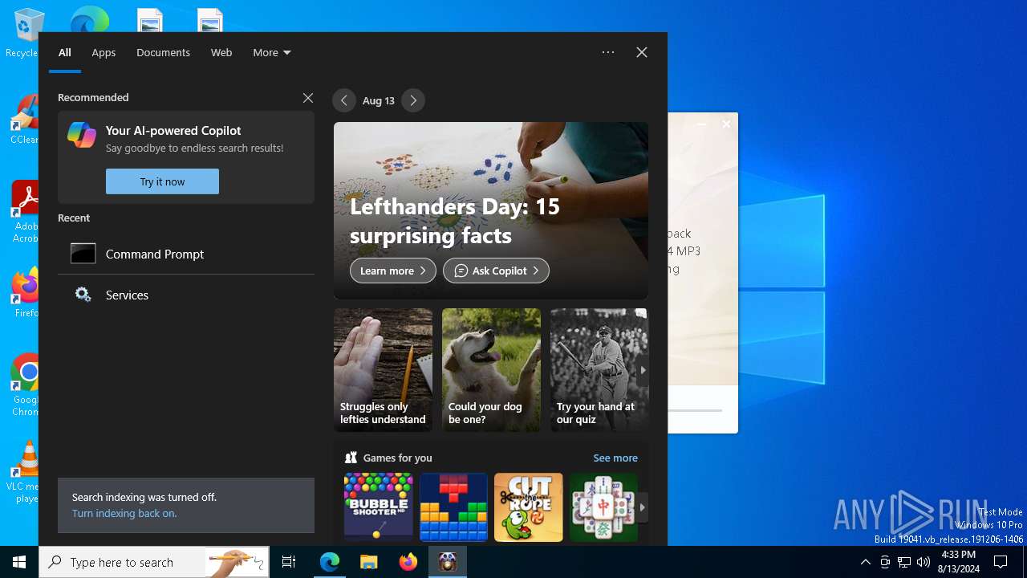Launch the Mahjong game tile
This screenshot has width=1027, height=578.
(x=603, y=507)
